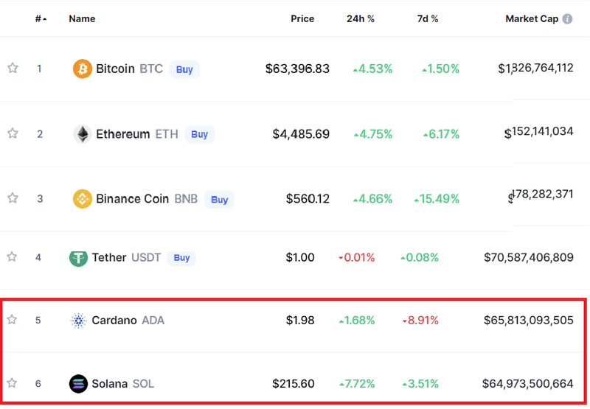Sort table by 7d % column
Viewport: 590px width, 409px height.
tap(428, 19)
